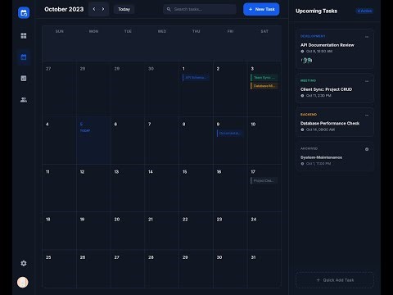Click the Today button
The image size is (393, 295).
tap(124, 9)
